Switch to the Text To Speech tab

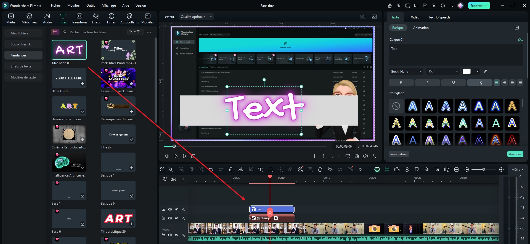(x=439, y=17)
